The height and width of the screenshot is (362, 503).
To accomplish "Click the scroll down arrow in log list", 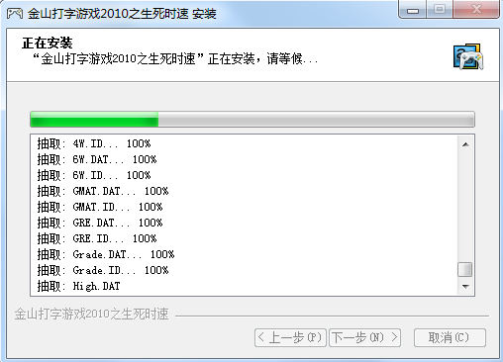I will 465,286.
